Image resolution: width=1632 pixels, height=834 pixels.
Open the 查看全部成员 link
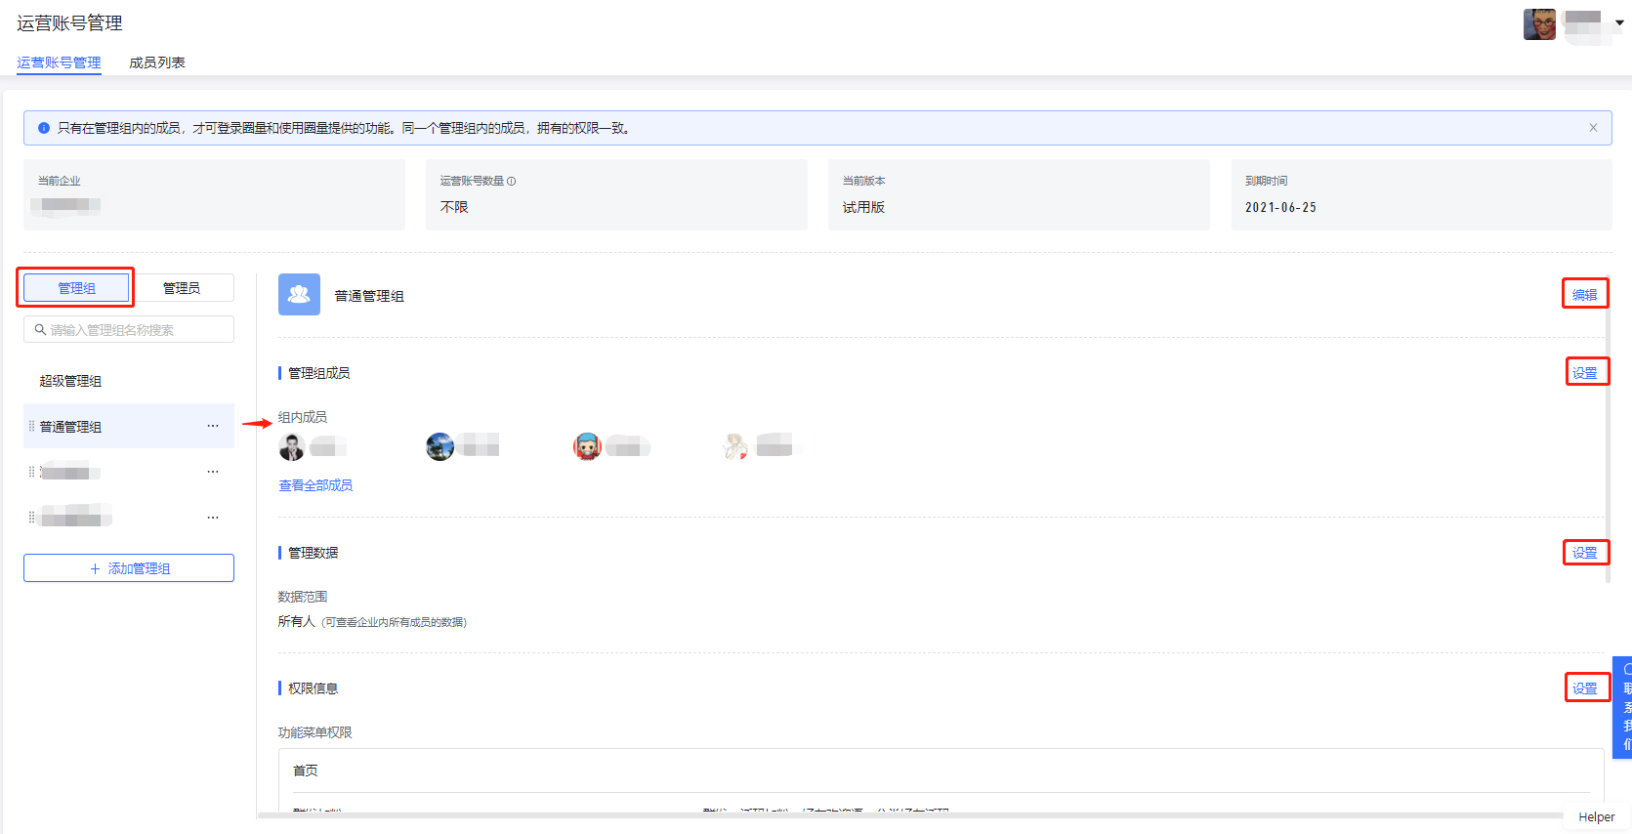pos(315,485)
